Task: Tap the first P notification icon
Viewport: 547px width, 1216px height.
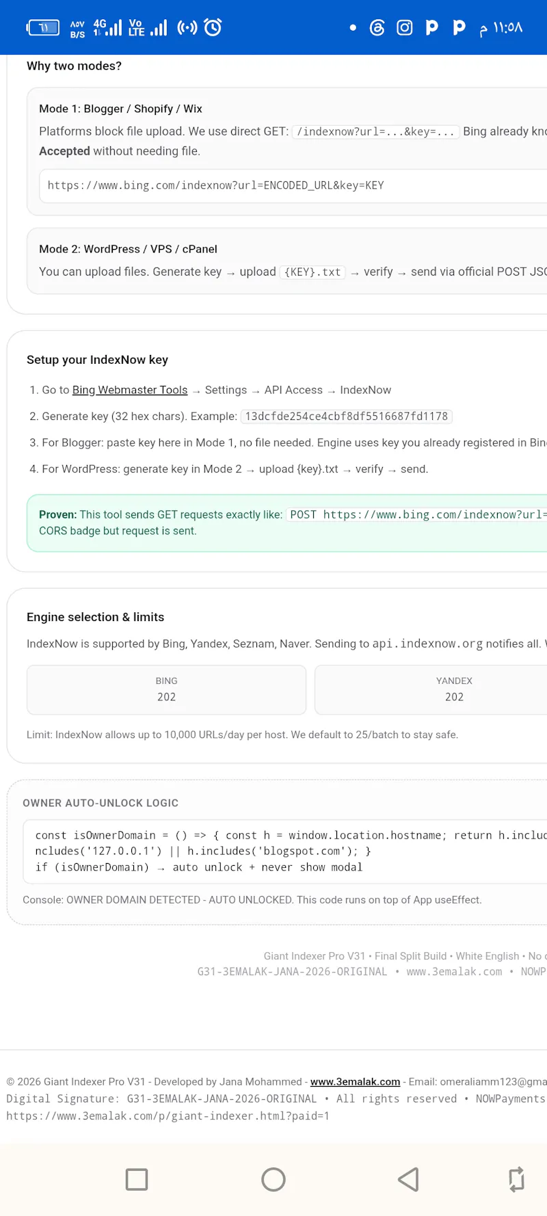Action: 431,27
